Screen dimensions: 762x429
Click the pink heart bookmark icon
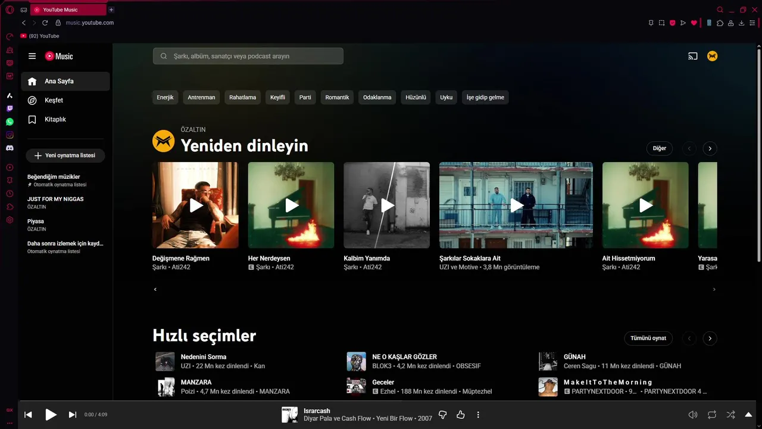tap(694, 23)
